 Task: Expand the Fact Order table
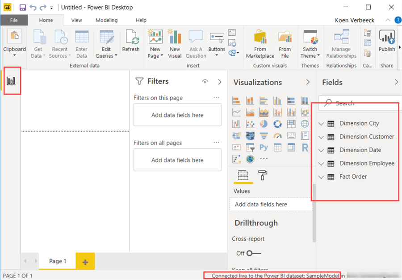tap(321, 177)
